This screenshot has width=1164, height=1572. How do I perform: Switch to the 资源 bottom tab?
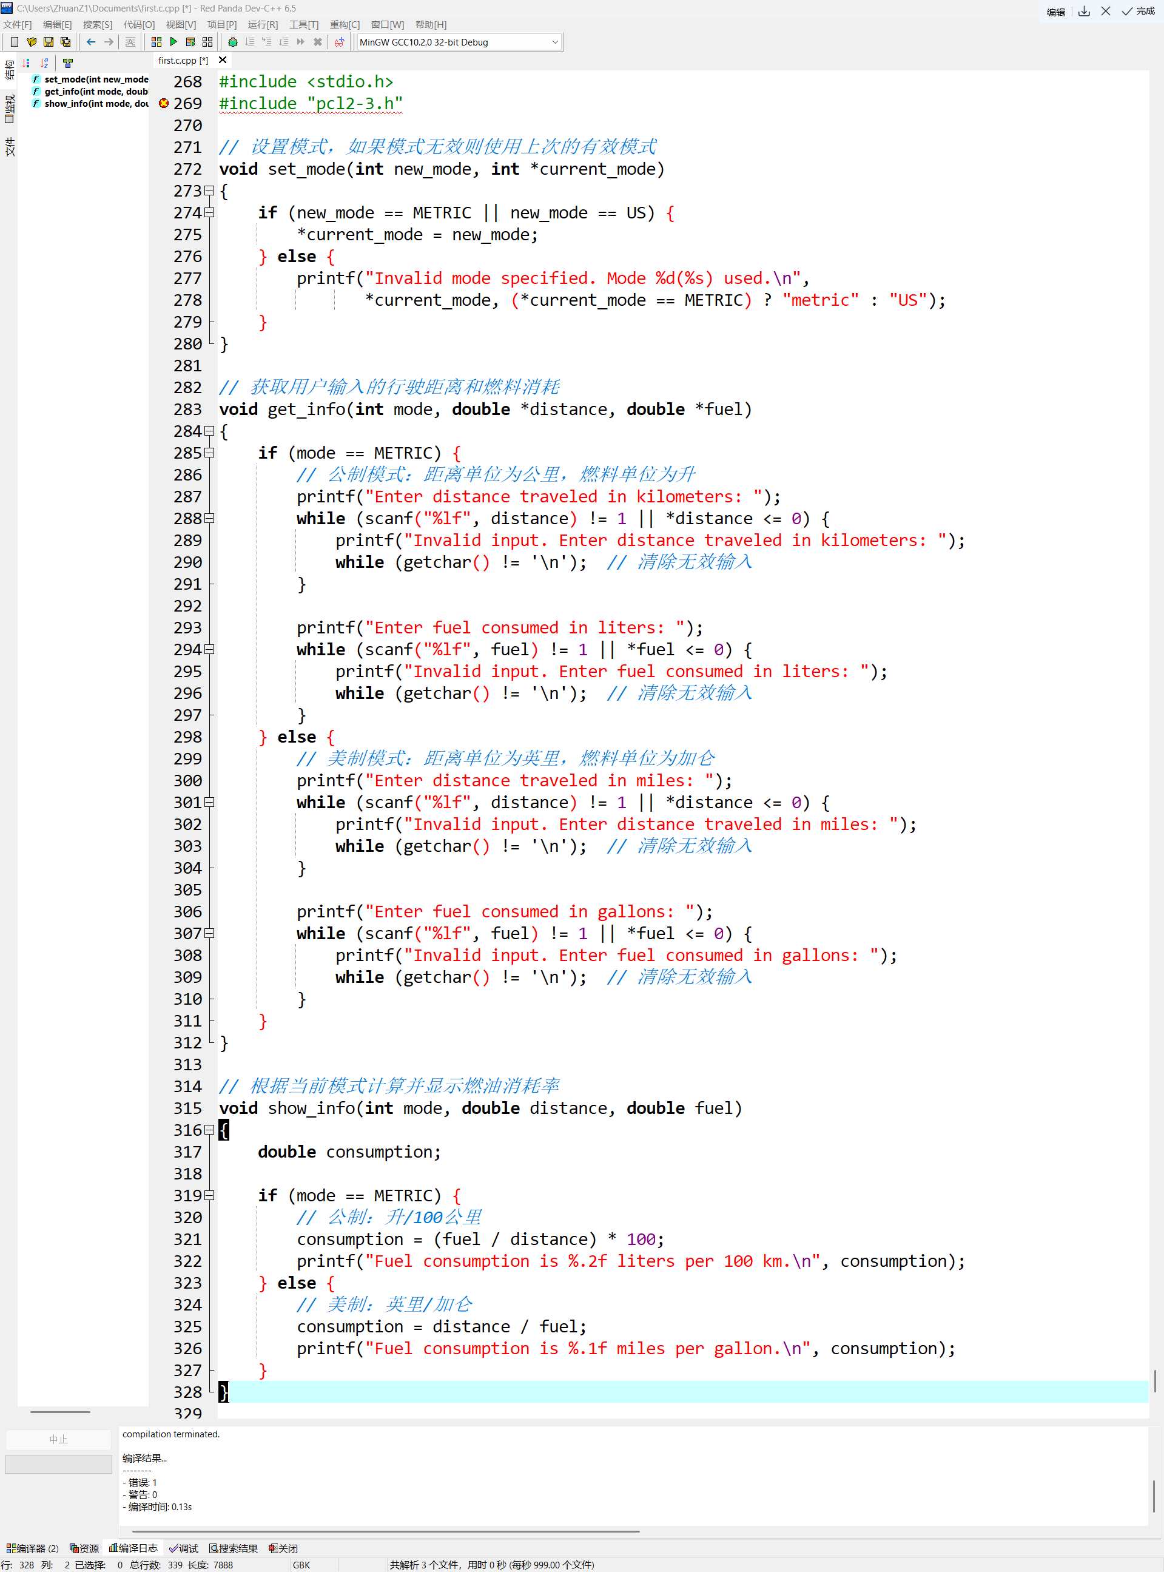click(84, 1548)
